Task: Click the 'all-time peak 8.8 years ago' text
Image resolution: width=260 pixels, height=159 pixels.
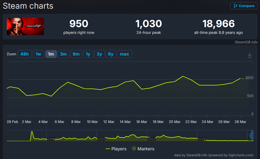Action: (x=219, y=33)
